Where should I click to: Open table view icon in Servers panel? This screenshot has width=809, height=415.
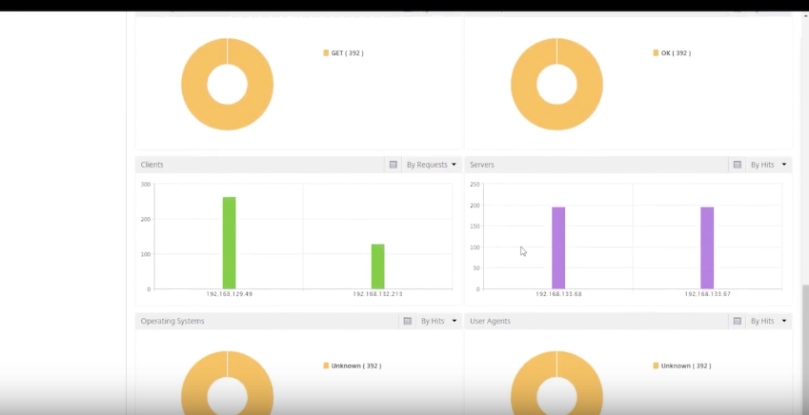pyautogui.click(x=738, y=165)
